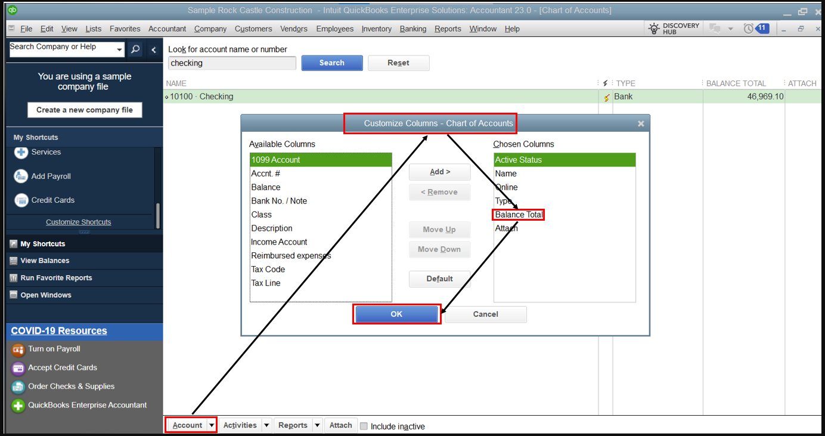Expand the Account button dropdown arrow
This screenshot has width=825, height=436.
[x=212, y=425]
